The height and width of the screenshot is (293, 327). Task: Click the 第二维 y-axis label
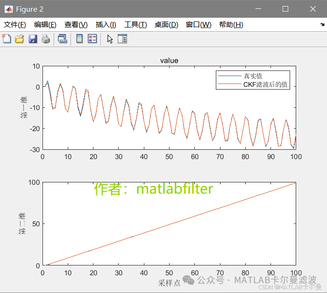22,223
